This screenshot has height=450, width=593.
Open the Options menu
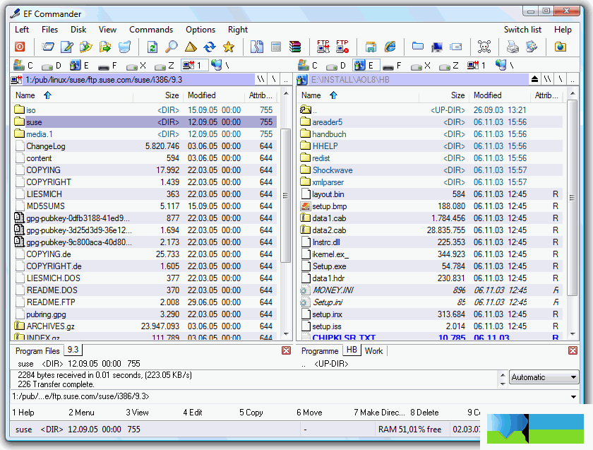200,30
